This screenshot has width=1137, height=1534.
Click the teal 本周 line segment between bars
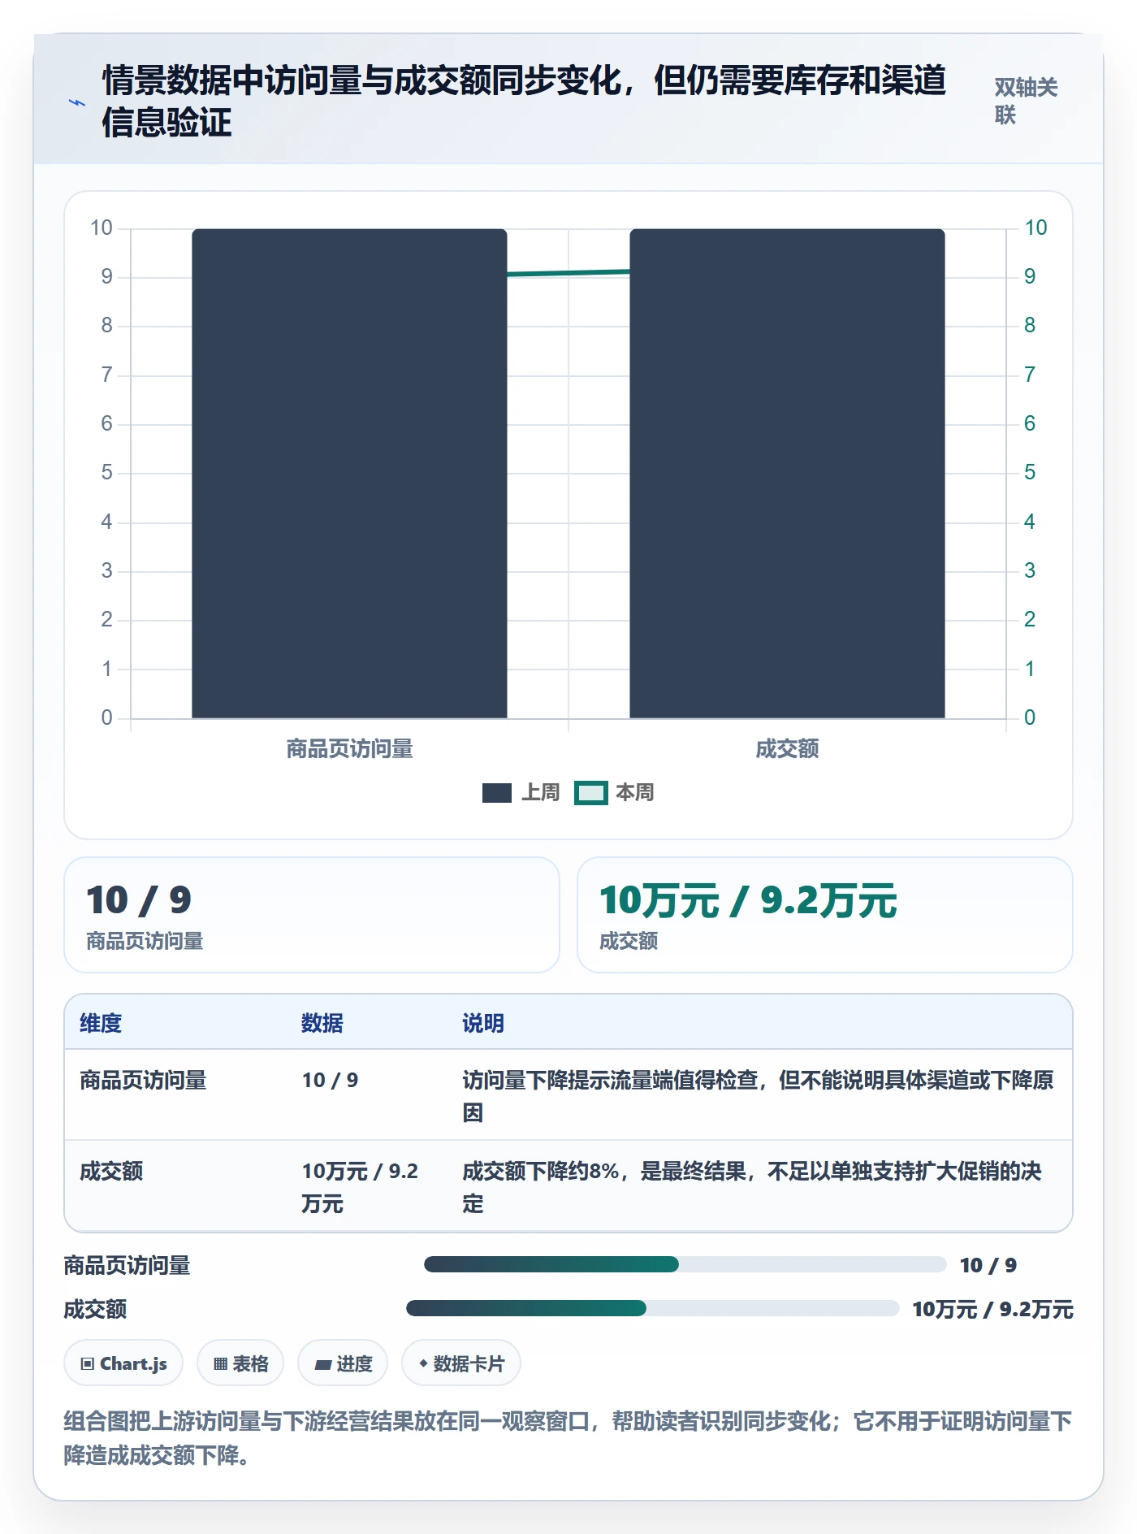tap(568, 273)
